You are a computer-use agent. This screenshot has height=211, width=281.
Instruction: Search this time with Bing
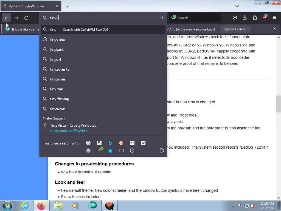[110, 143]
